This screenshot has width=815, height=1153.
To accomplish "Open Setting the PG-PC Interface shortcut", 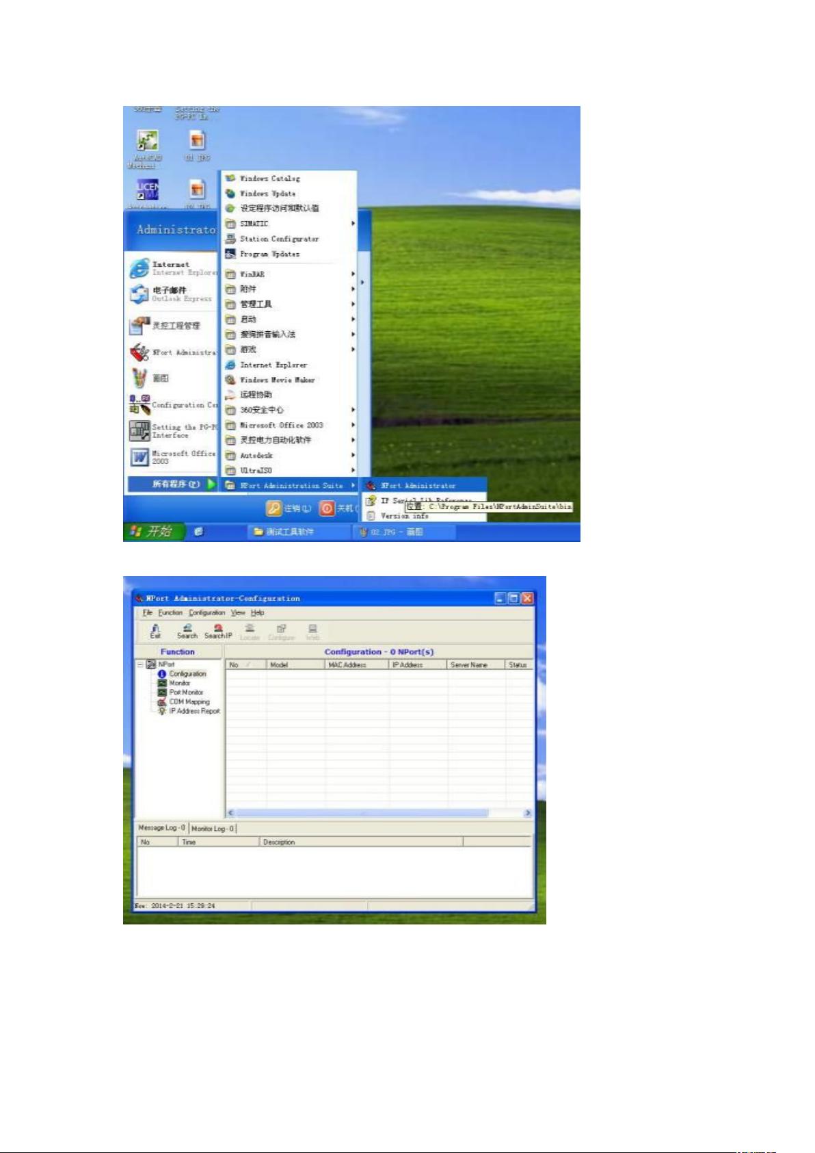I will pyautogui.click(x=172, y=431).
